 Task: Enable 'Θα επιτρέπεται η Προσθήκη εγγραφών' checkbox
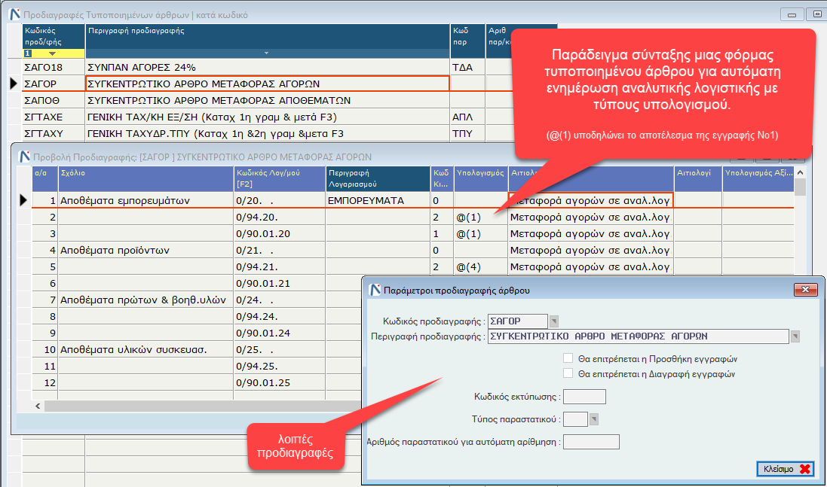(568, 358)
